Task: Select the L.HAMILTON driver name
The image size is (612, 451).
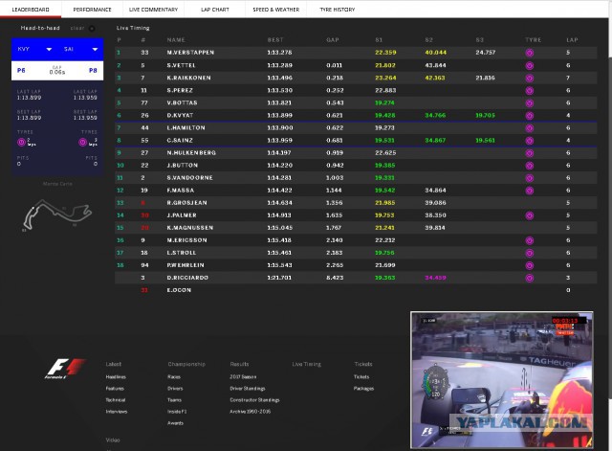Action: coord(186,127)
